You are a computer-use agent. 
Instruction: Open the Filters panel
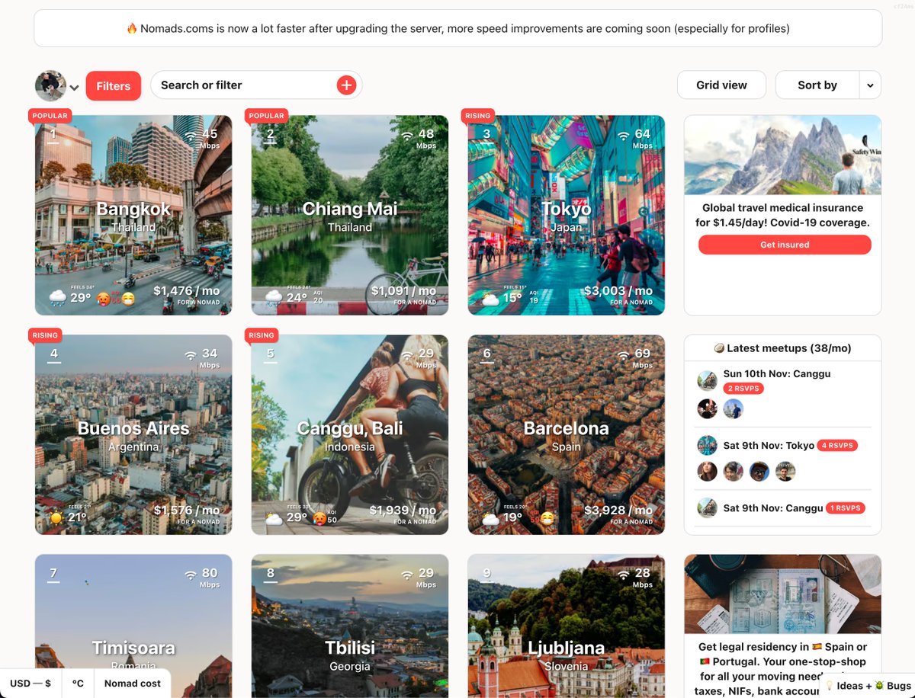(x=114, y=86)
